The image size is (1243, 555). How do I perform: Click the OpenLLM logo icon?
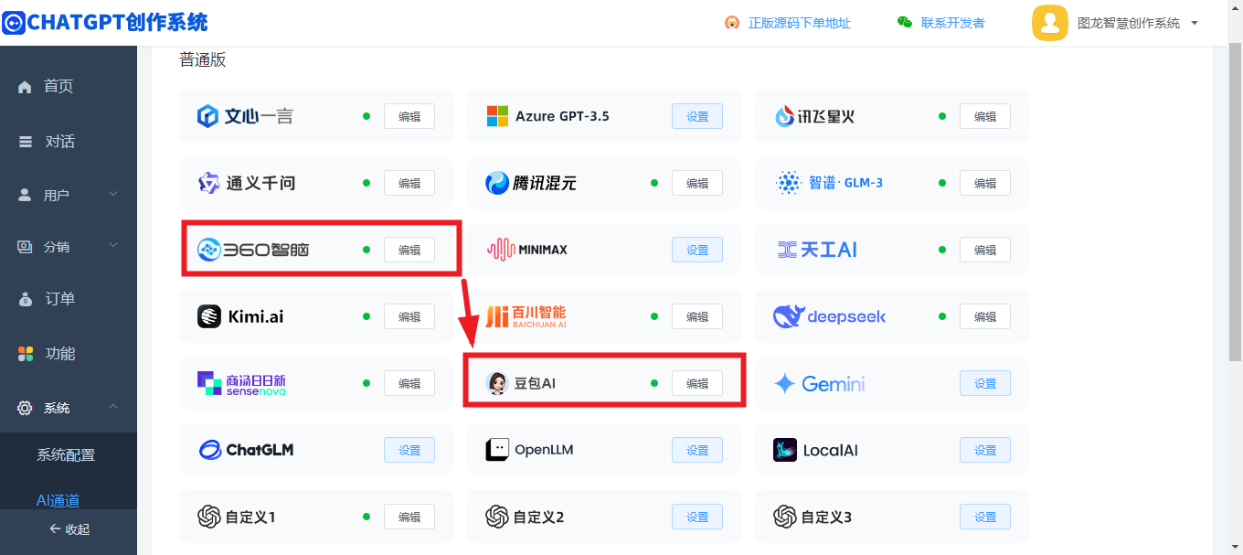pyautogui.click(x=497, y=450)
